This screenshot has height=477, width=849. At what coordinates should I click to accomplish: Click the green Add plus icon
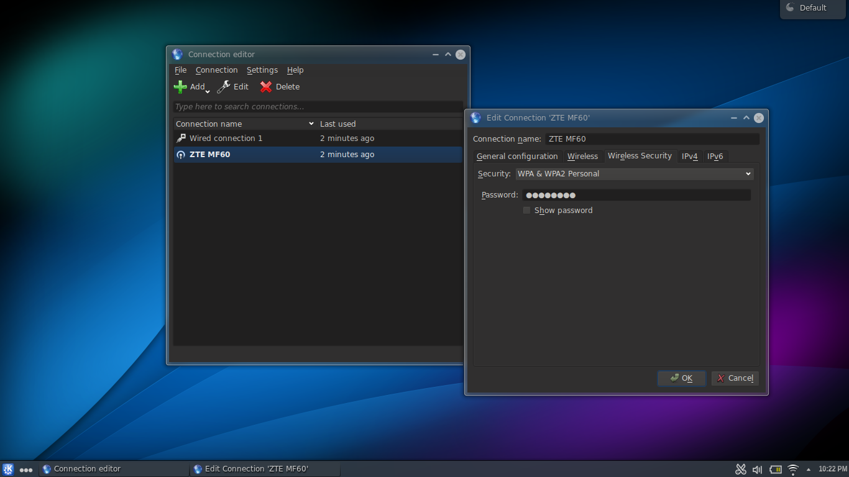(180, 87)
